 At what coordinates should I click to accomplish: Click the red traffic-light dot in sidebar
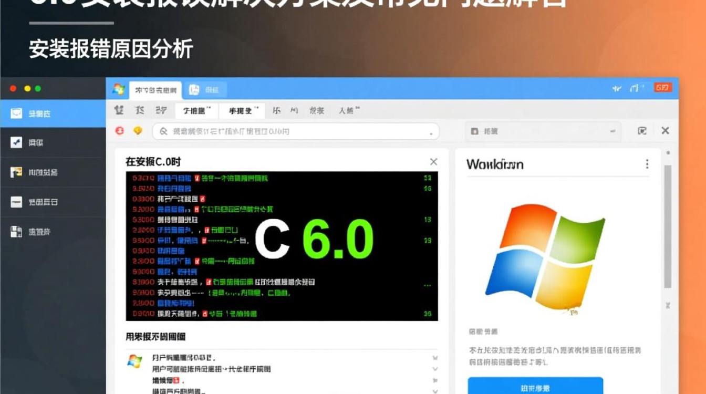point(13,89)
